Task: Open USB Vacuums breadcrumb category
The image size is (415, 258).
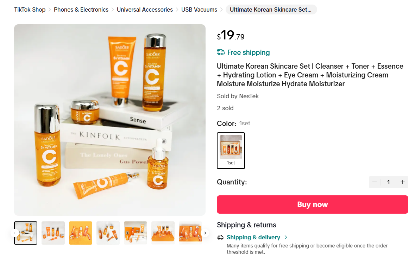Action: [199, 10]
